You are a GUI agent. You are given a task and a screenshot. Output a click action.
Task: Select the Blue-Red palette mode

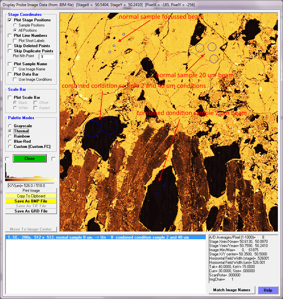click(10, 141)
